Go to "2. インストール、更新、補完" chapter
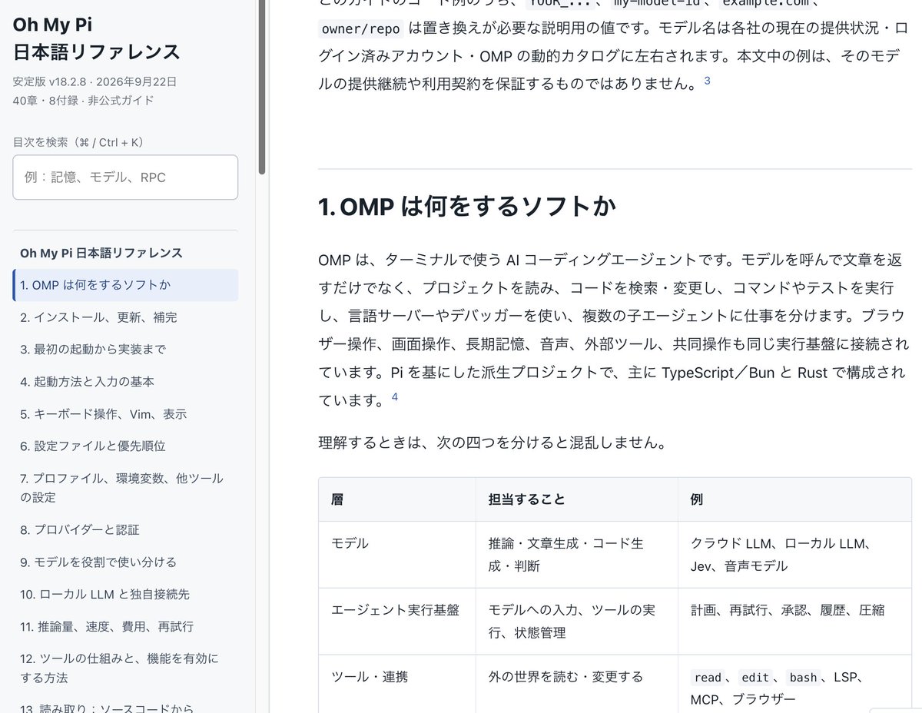Screen dimensions: 922x713 point(125,317)
